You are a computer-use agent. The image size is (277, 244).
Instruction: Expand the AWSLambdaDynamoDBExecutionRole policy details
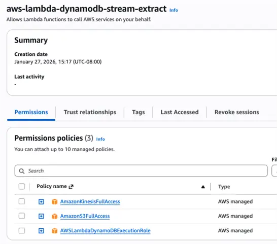(x=41, y=231)
